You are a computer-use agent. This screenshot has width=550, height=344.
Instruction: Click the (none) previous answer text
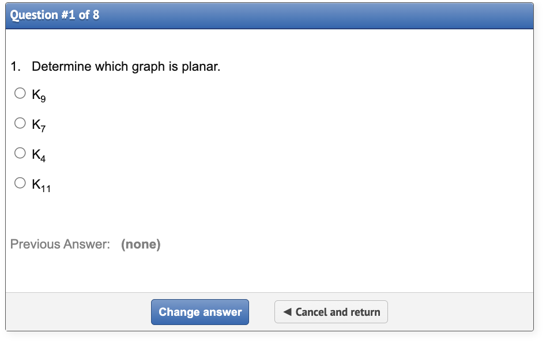[x=141, y=244]
